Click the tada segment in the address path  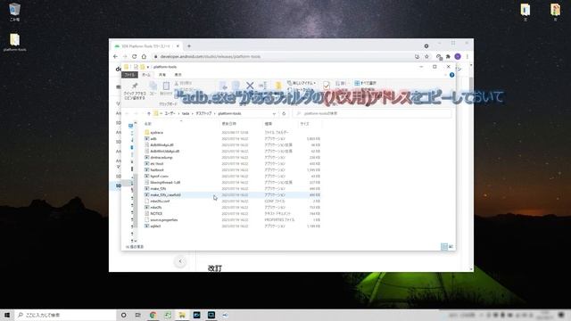coord(186,113)
